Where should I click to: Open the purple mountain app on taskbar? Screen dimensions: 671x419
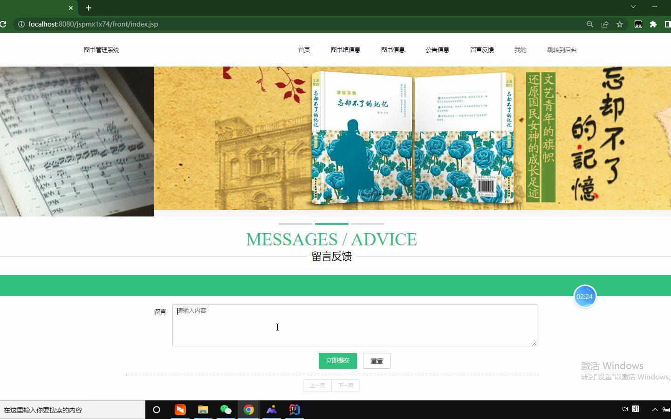[x=272, y=410]
